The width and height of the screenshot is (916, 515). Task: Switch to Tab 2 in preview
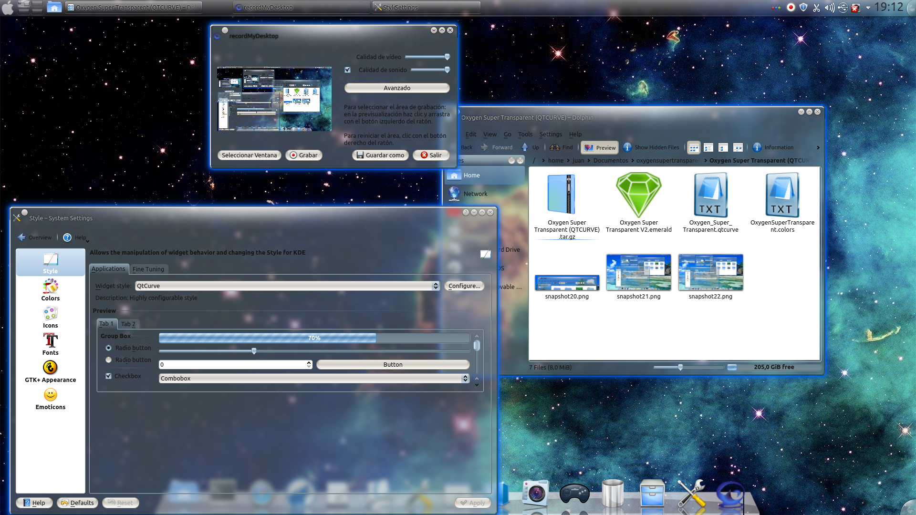(128, 324)
